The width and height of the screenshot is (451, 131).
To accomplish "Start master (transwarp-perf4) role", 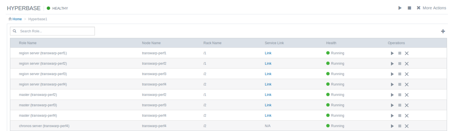I will tap(392, 116).
